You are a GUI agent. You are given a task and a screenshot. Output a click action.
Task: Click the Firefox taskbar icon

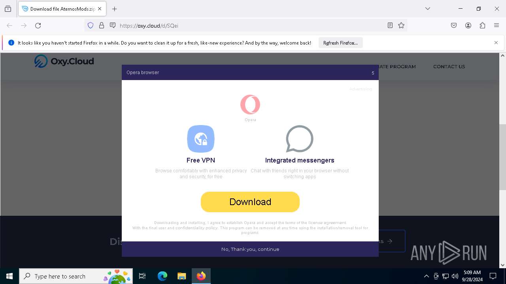point(201,276)
